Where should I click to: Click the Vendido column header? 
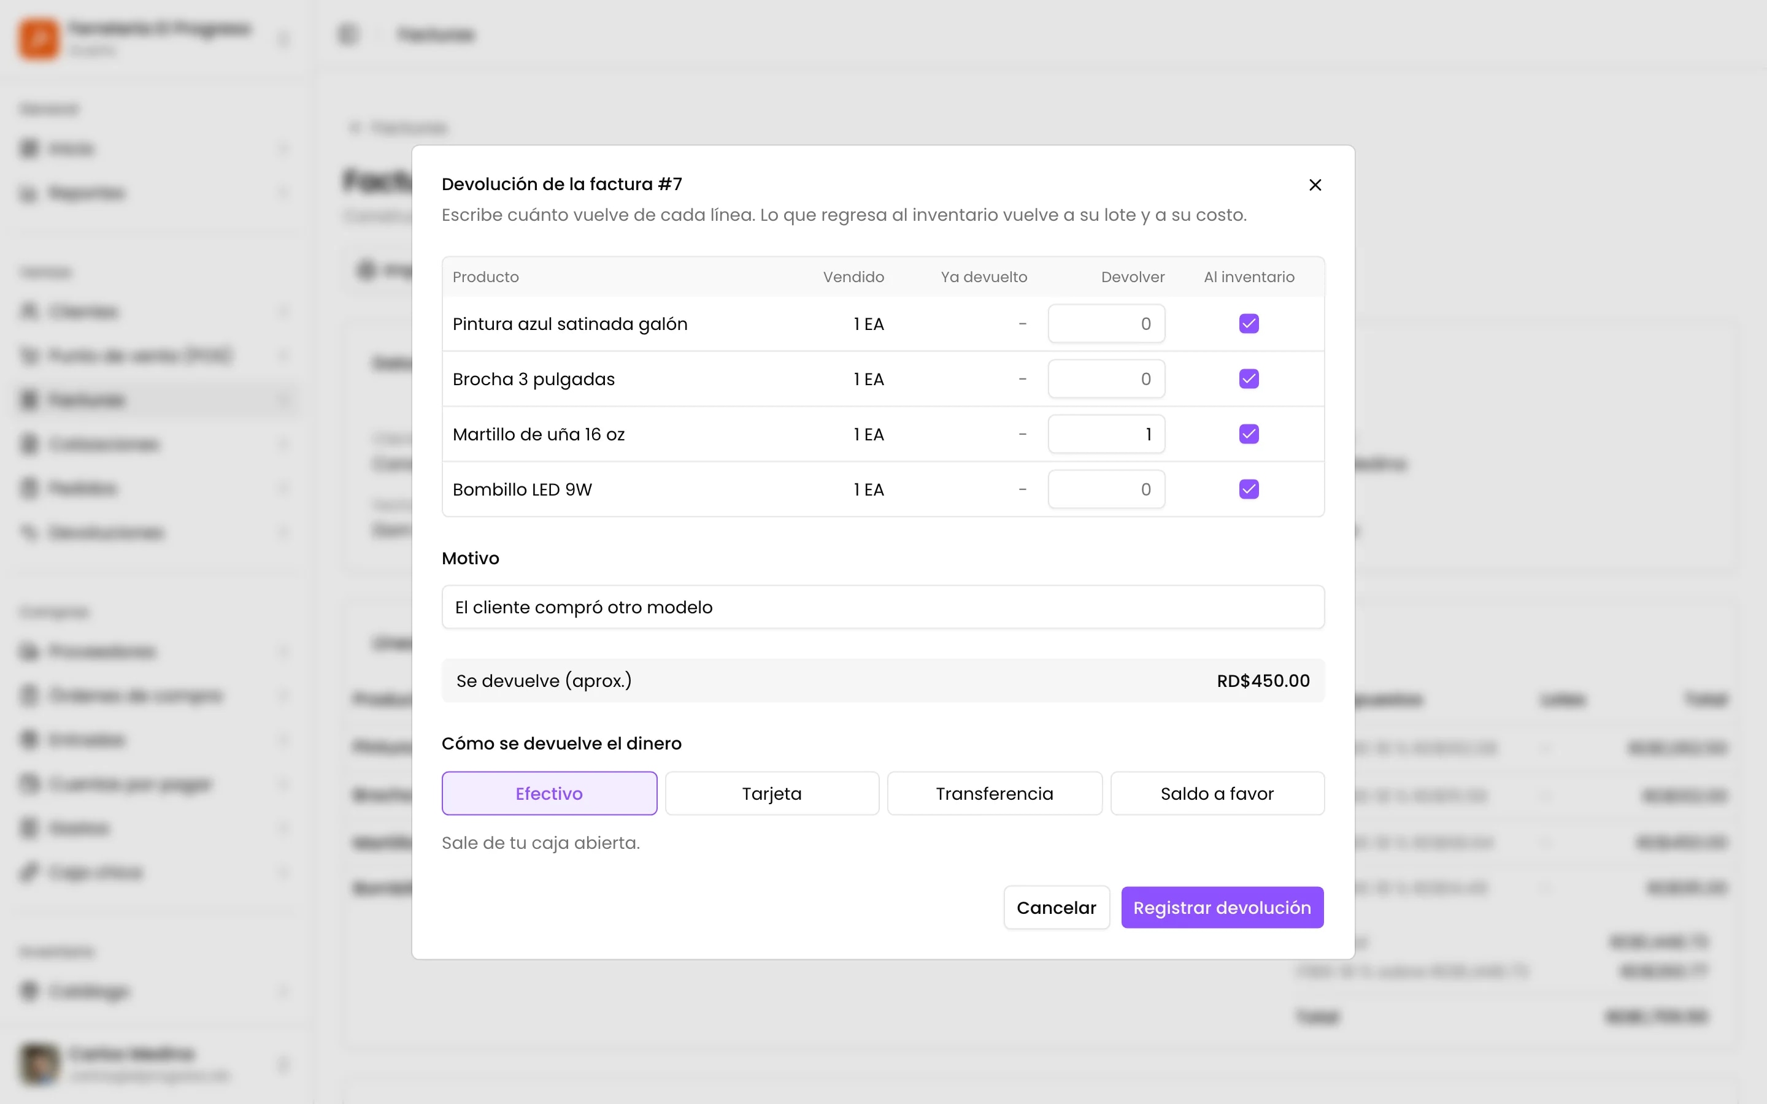click(x=853, y=277)
